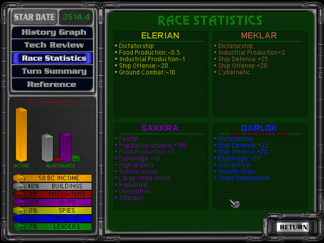Image resolution: width=324 pixels, height=243 pixels.
Task: Click the SAKKRA race heading
Action: [x=160, y=128]
